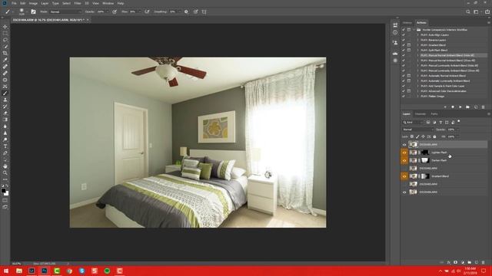Select the Zoom tool

(x=5, y=172)
